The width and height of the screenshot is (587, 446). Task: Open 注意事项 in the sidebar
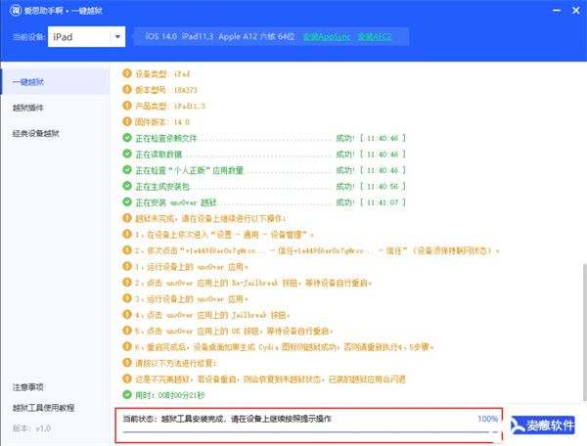27,387
